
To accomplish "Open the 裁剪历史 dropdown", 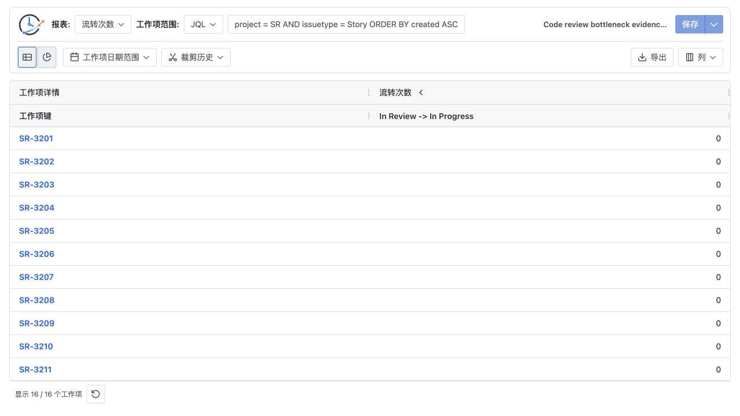I will 196,57.
